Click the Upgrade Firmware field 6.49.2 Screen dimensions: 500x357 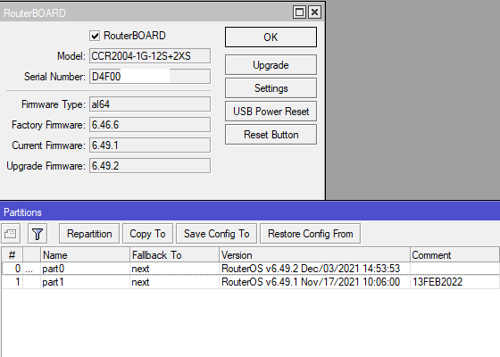(150, 166)
